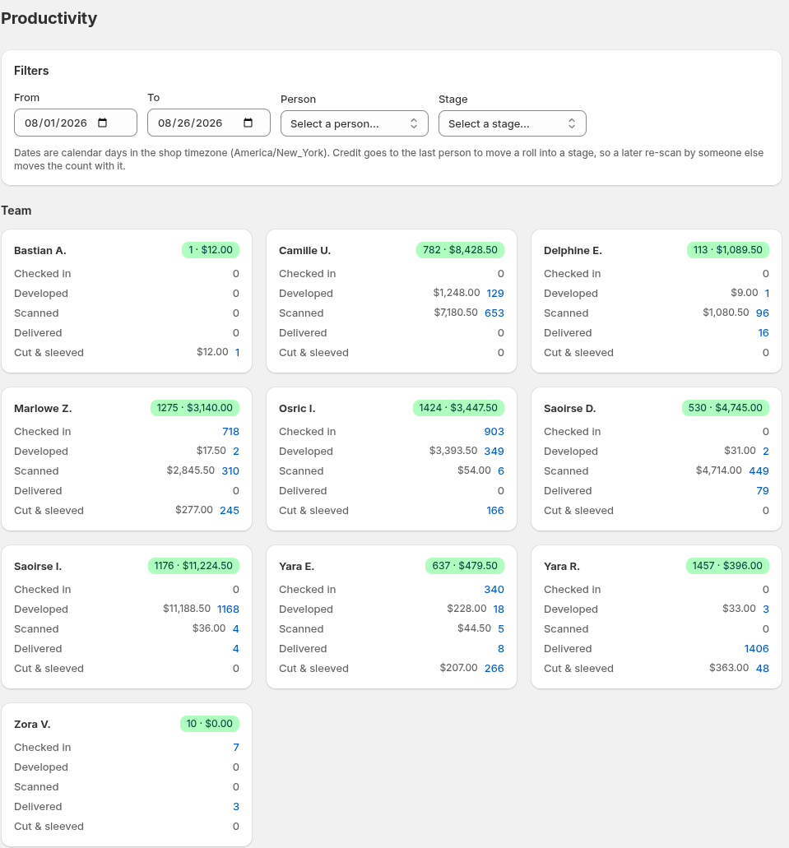The width and height of the screenshot is (789, 848).
Task: Open Marlowe Z. Checked in count 718
Action: coord(230,432)
